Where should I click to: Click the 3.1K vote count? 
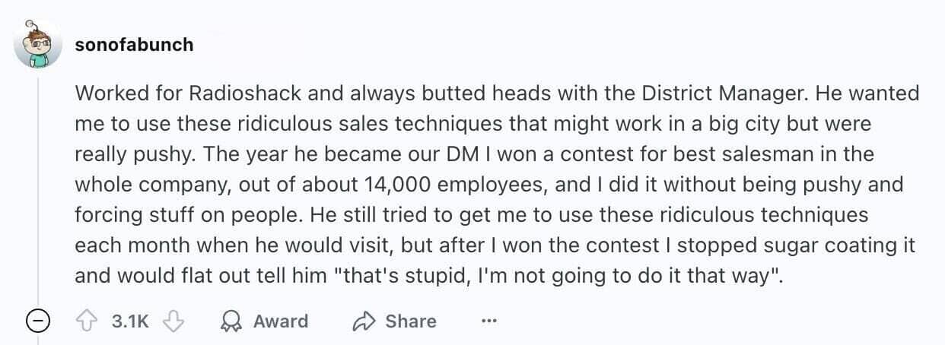(x=130, y=321)
